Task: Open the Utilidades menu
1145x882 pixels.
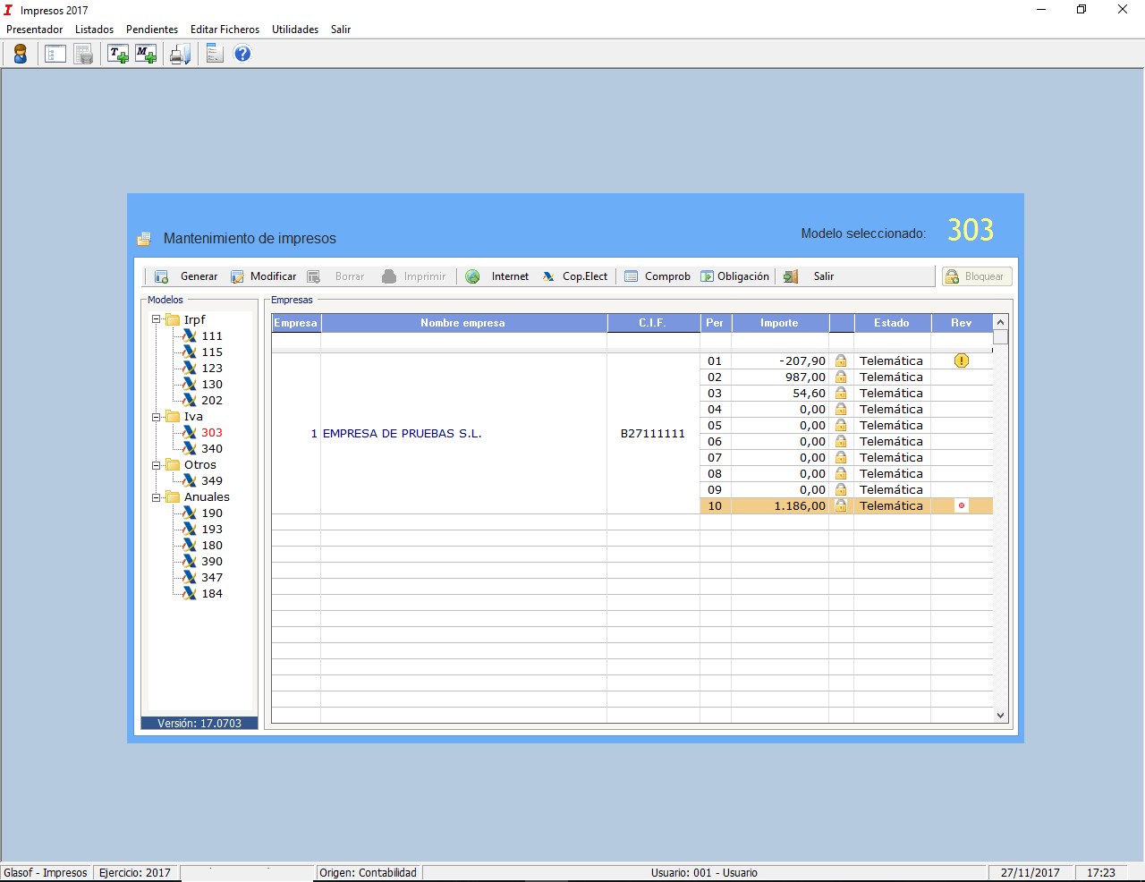Action: pos(295,30)
